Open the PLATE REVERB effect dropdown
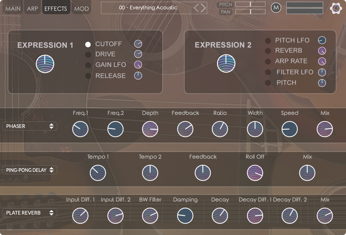Image resolution: width=346 pixels, height=235 pixels. click(x=30, y=213)
